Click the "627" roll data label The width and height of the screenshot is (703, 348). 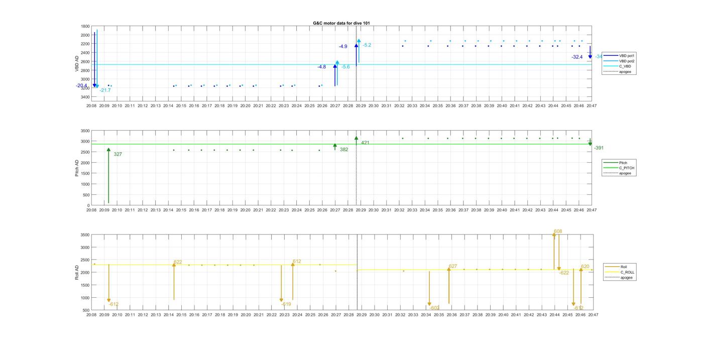click(x=453, y=267)
